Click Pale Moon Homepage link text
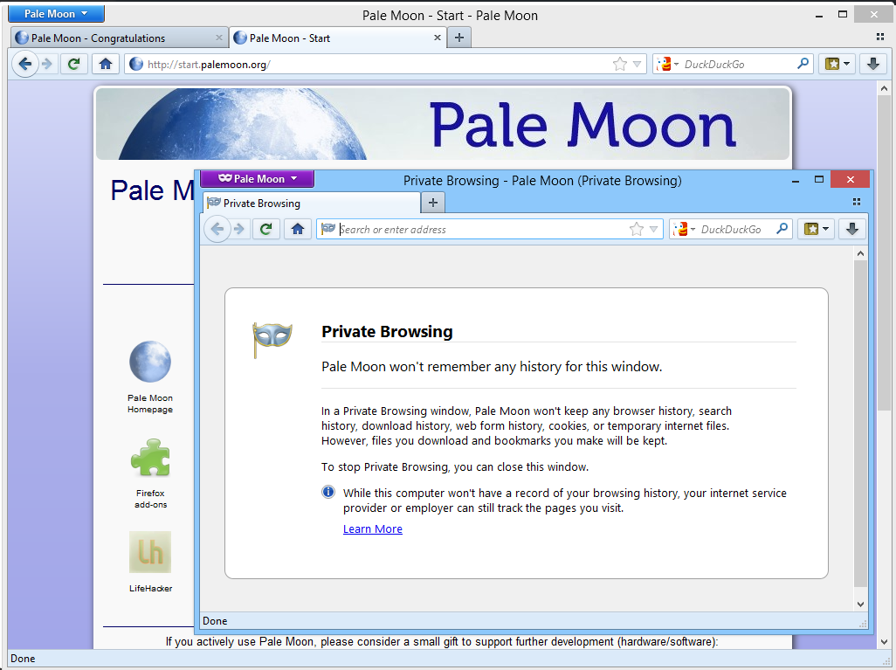 pos(149,404)
